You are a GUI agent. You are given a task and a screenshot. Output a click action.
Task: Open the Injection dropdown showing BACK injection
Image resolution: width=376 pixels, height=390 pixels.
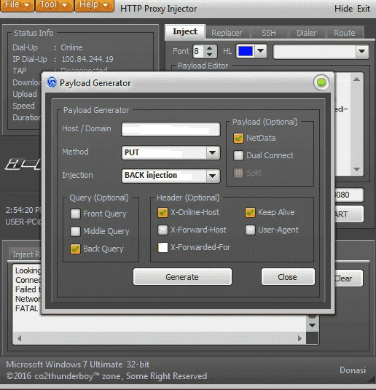click(212, 176)
